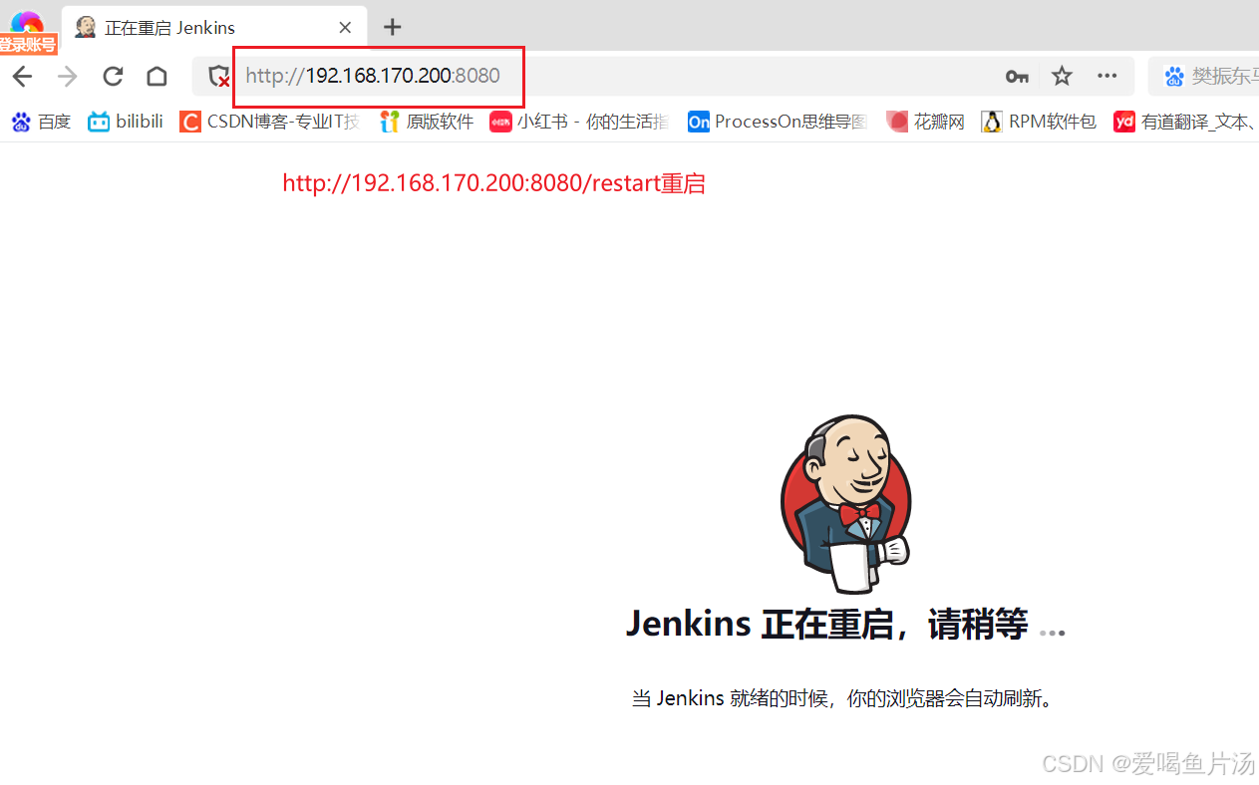
Task: Click the insecure site shield icon
Action: [x=218, y=77]
